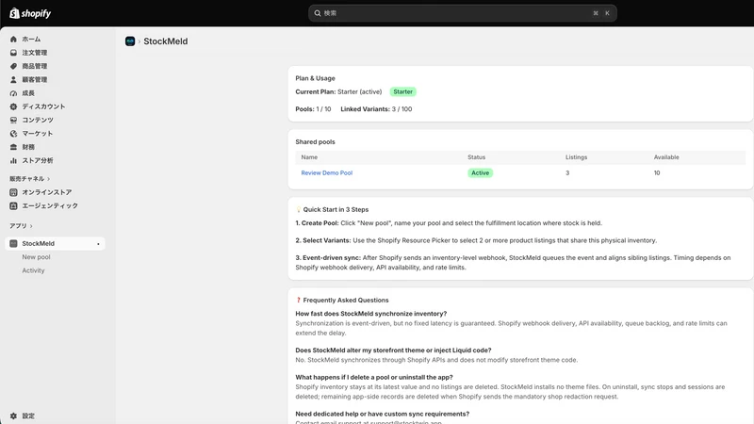The image size is (754, 424).
Task: Click "Pools: 1 / 10" text
Action: click(x=313, y=109)
